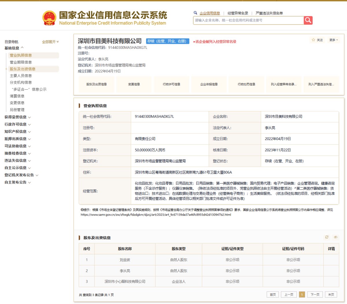Expand 自主发布公告 in sidebar
The image size is (347, 304).
tap(18, 182)
